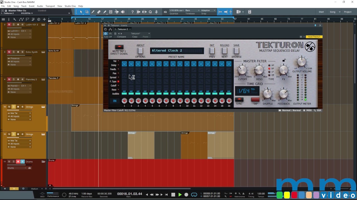Screen dimensions: 357x200
Task: Click the Tempo 120.00 field
Action: (261, 194)
